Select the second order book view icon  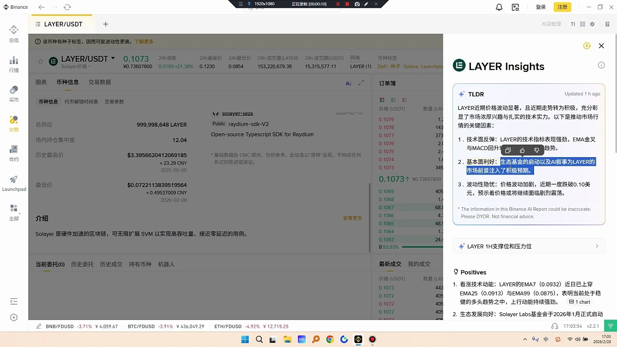pos(393,100)
